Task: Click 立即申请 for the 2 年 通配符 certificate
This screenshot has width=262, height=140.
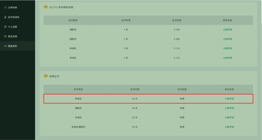Action: point(227,39)
